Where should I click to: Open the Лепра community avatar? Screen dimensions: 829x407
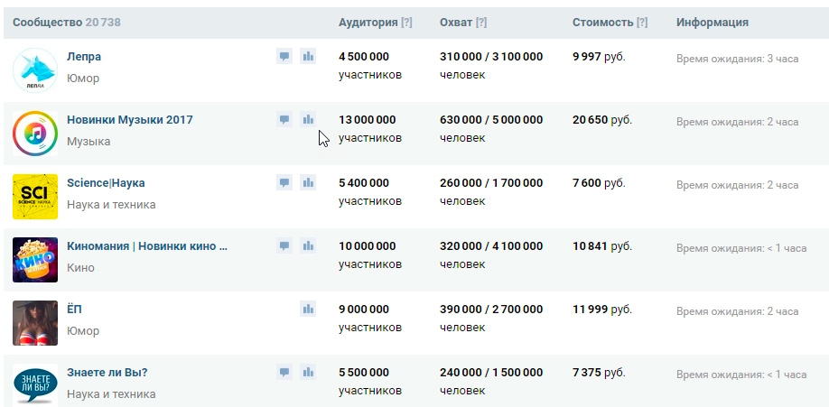[35, 70]
